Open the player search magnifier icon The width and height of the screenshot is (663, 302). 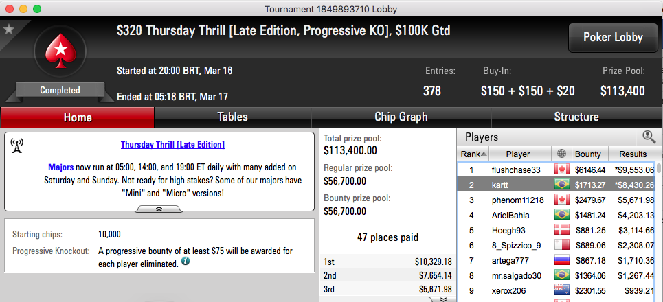[x=649, y=137]
